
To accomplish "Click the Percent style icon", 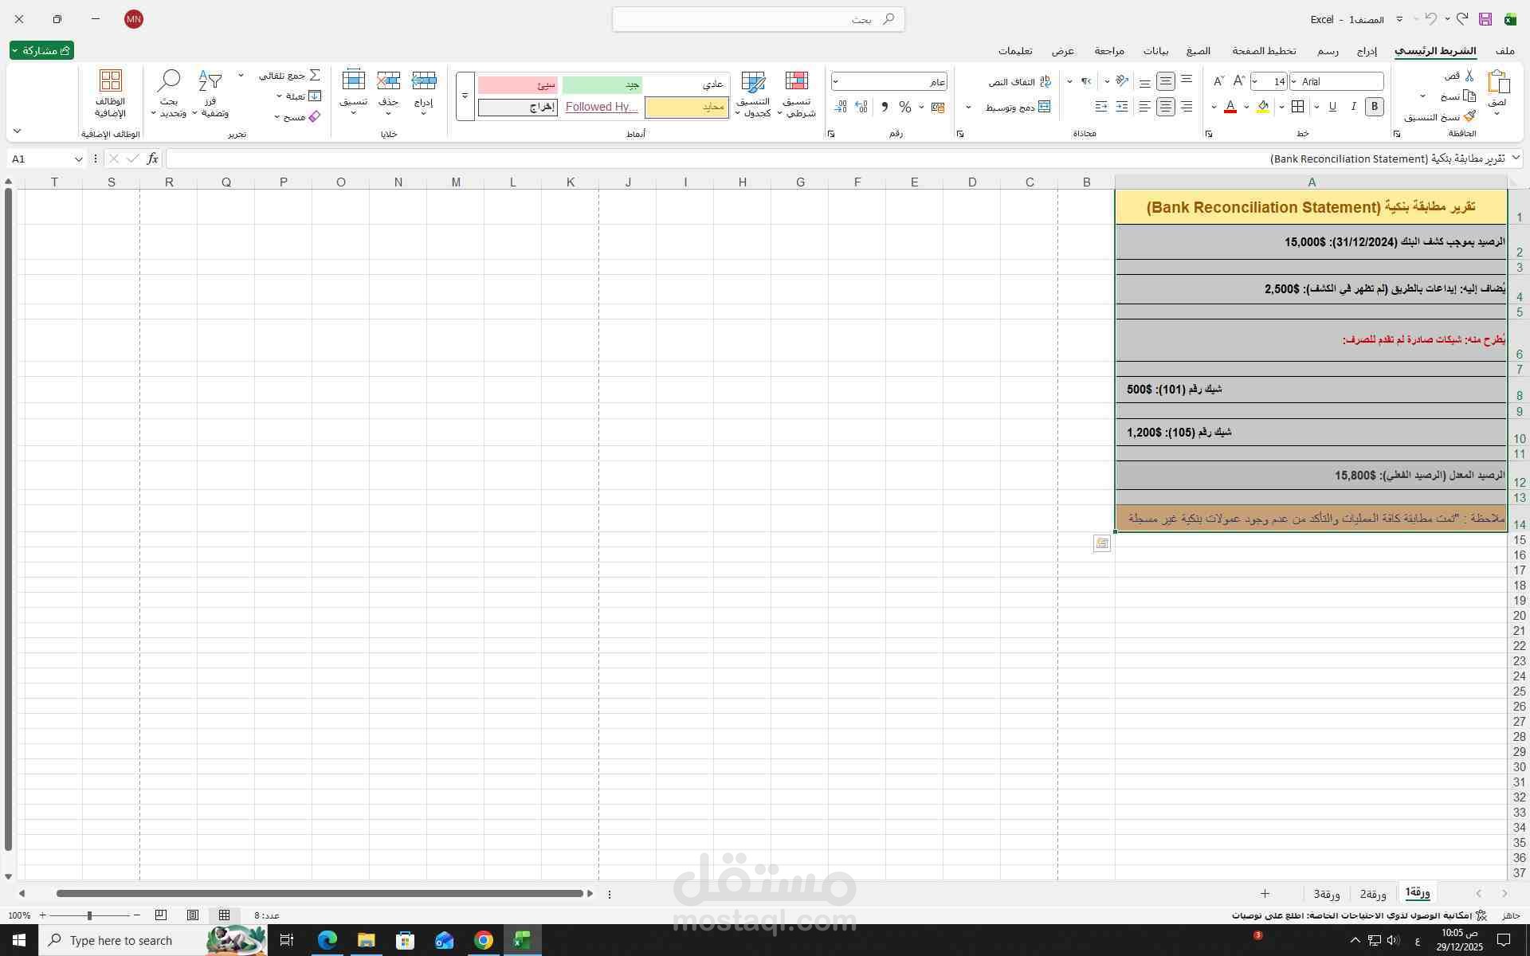I will tap(904, 107).
